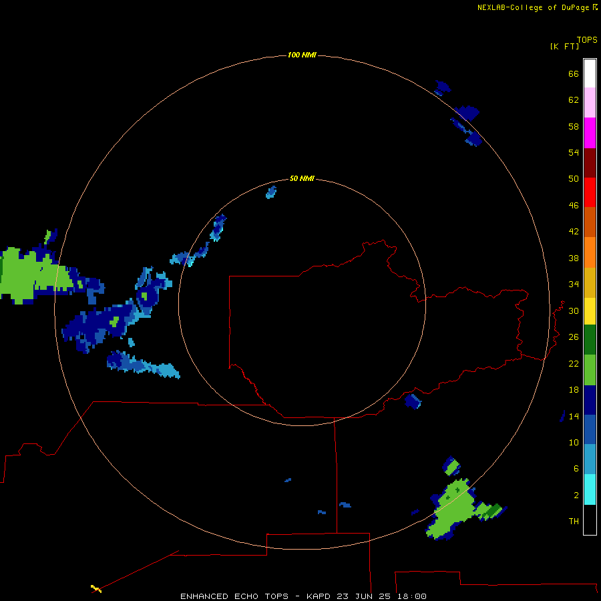
Task: Select the 22 legend value
Action: pos(574,363)
